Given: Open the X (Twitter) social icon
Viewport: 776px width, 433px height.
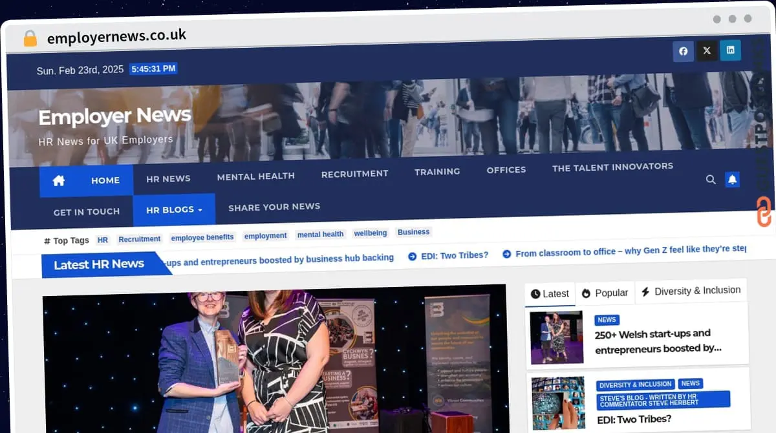Looking at the screenshot, I should (707, 50).
